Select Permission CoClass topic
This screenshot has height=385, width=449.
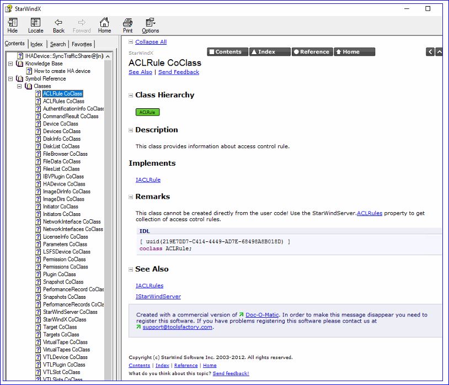[x=64, y=260]
